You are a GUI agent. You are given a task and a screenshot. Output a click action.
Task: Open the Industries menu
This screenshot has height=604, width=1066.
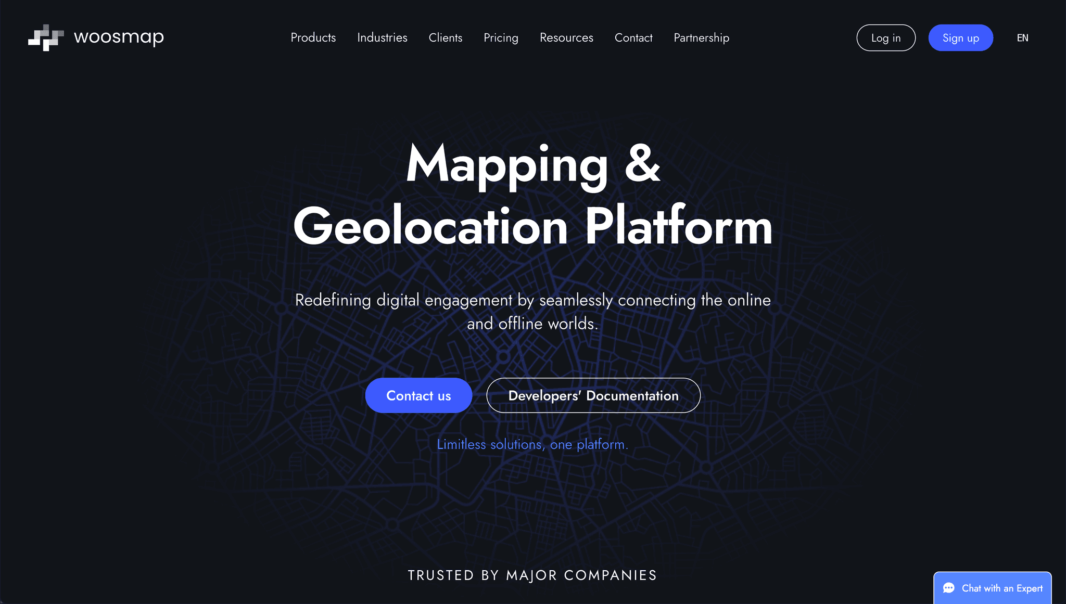[x=382, y=37]
